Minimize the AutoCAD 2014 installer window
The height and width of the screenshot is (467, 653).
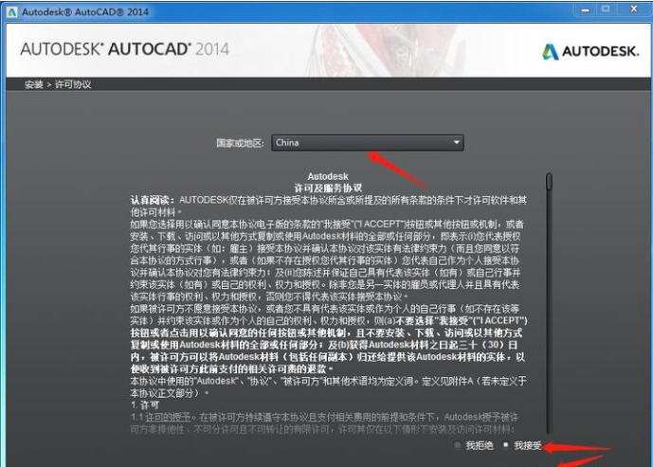pyautogui.click(x=585, y=9)
